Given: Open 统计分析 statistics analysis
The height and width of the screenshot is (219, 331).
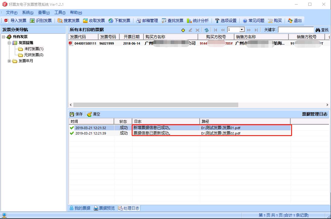Looking at the screenshot, I should (x=198, y=21).
